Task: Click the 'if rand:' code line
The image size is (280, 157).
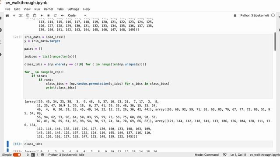Action: (x=45, y=80)
